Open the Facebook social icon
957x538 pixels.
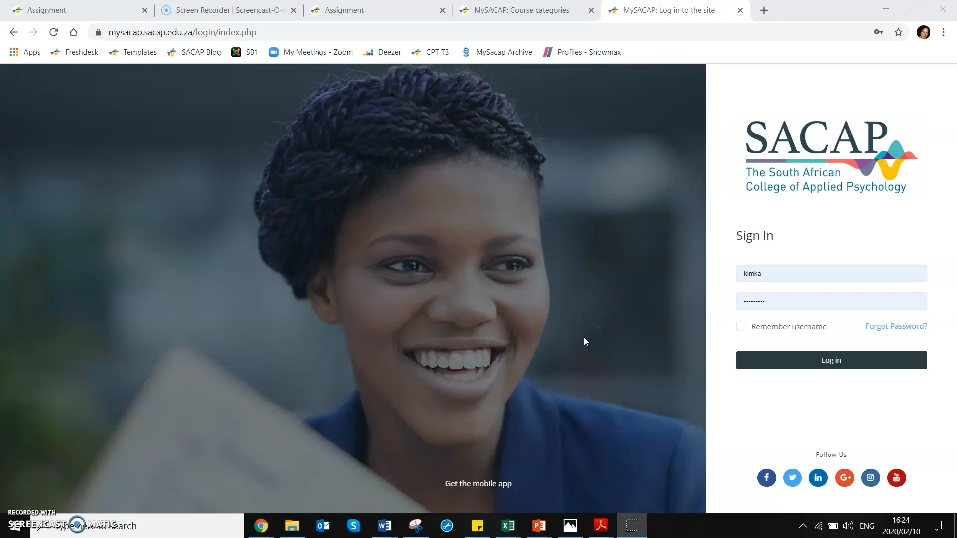point(766,477)
